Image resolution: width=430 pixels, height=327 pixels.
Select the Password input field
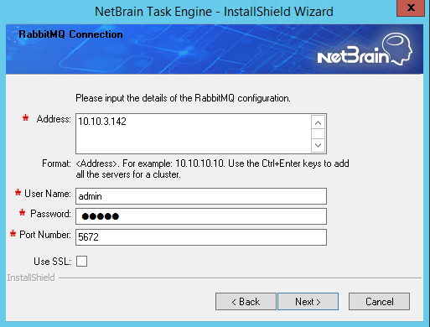201,216
